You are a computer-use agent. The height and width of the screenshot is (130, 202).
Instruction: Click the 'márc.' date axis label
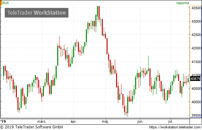point(42,121)
